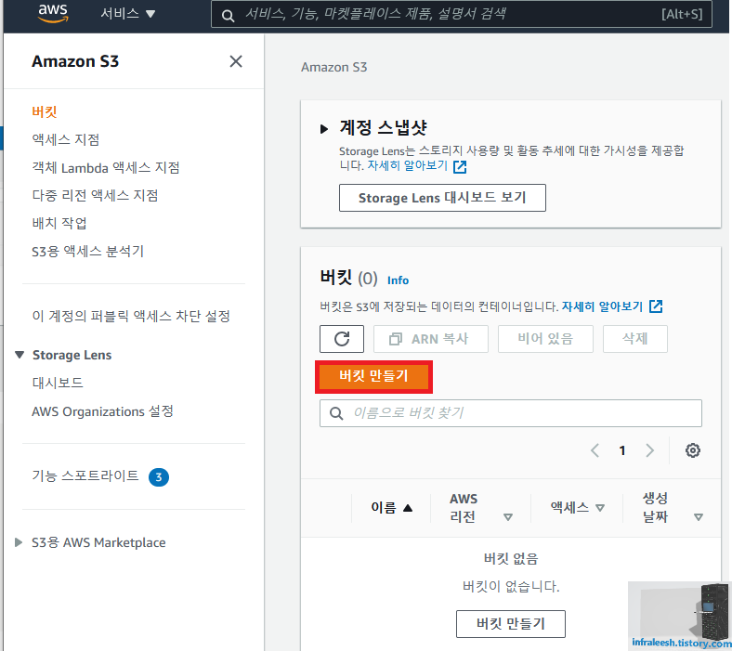Click the 삭제 button
732x651 pixels.
coord(634,339)
